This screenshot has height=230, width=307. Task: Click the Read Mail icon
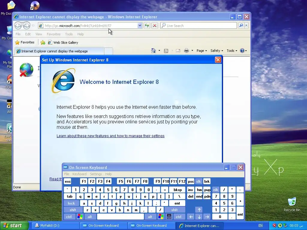tap(178, 51)
